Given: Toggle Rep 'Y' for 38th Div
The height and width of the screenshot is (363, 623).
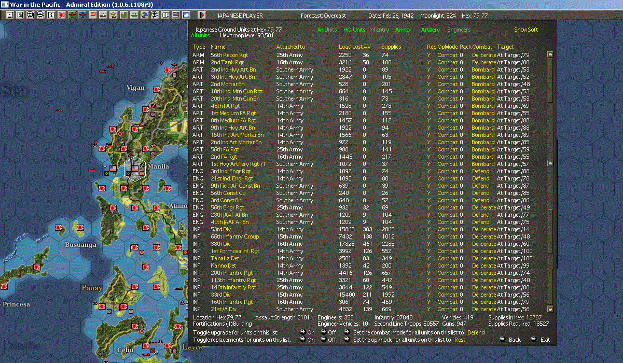Looking at the screenshot, I should pos(428,244).
